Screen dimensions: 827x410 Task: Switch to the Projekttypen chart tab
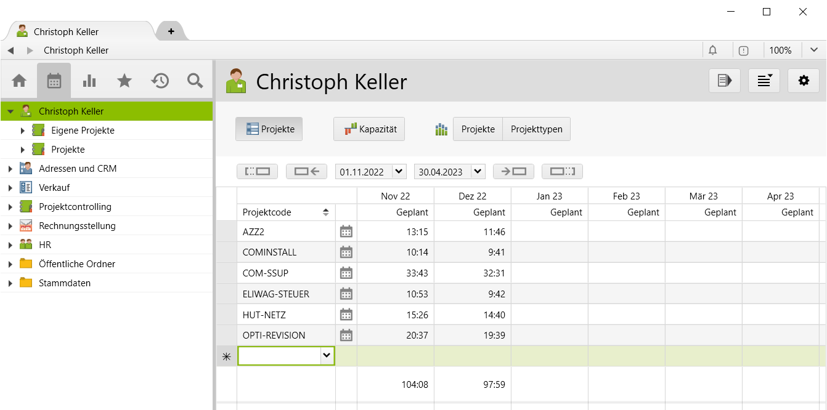[536, 129]
